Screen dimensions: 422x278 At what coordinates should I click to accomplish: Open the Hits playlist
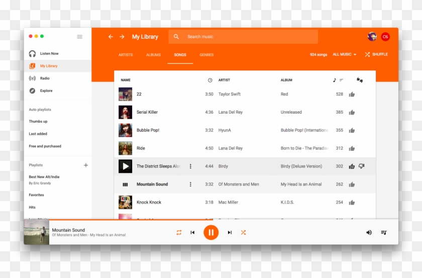click(32, 208)
